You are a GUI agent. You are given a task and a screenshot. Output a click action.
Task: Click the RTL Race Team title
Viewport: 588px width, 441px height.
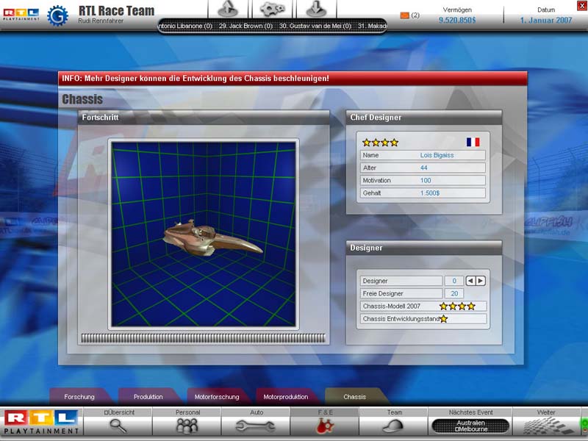coord(116,11)
